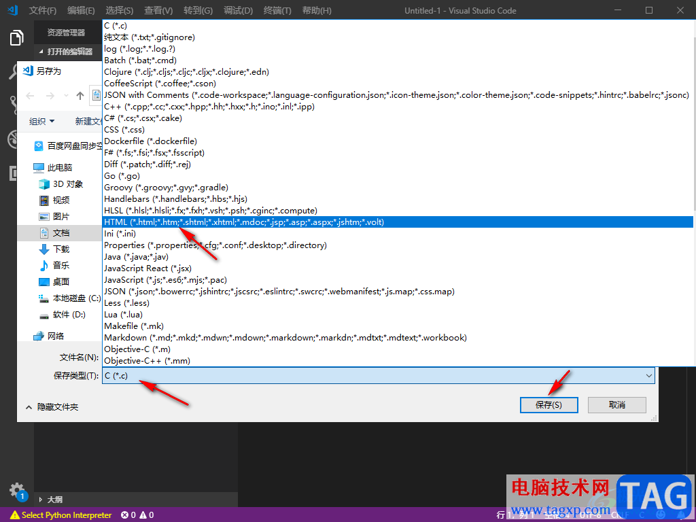Choose HTML file type
The image size is (696, 522).
(x=398, y=222)
